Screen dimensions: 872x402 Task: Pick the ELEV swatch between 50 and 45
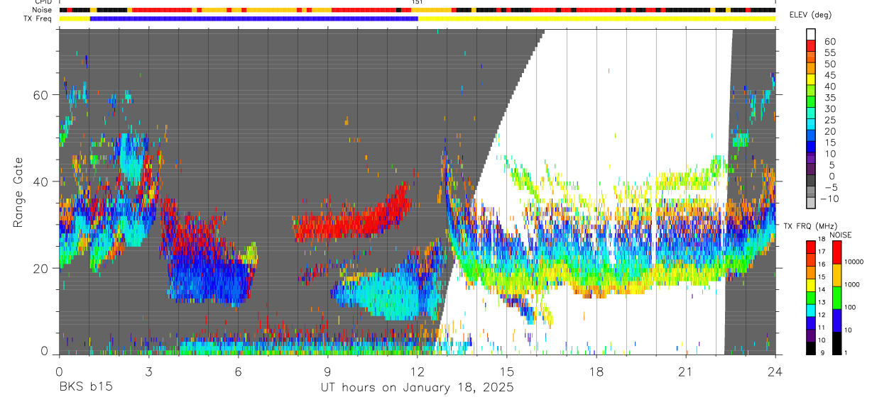811,69
